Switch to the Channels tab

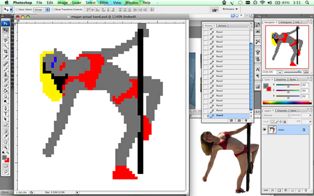coord(282,111)
